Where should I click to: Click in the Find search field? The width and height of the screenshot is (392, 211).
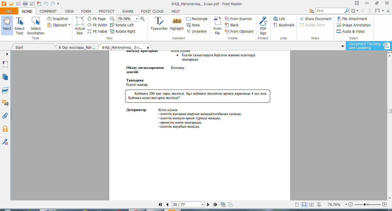[329, 11]
